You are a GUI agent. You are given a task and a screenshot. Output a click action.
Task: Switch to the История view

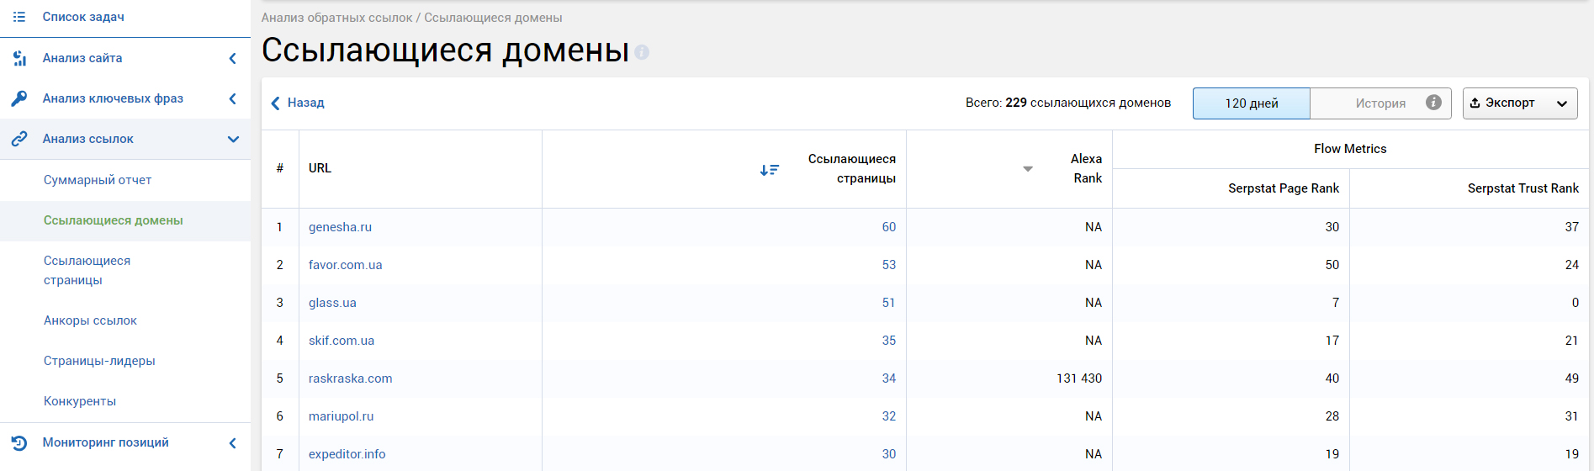click(1380, 103)
